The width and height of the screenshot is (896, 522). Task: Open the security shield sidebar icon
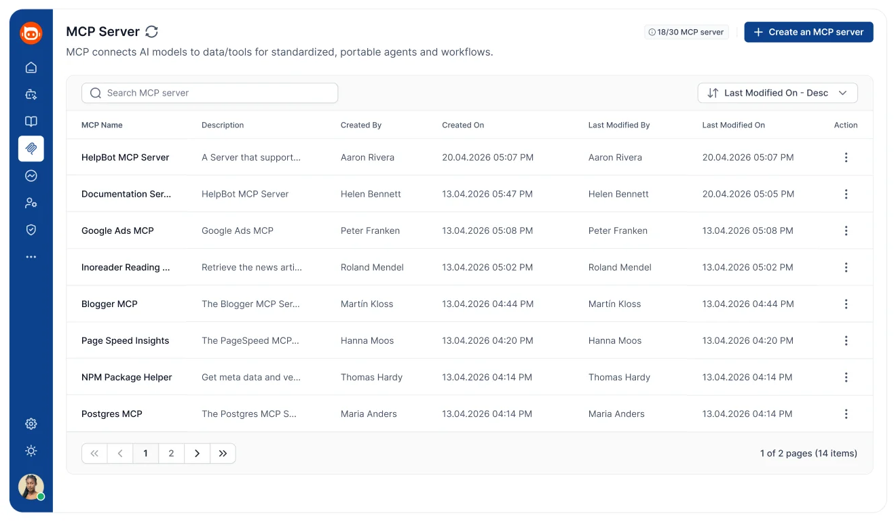[x=31, y=230]
